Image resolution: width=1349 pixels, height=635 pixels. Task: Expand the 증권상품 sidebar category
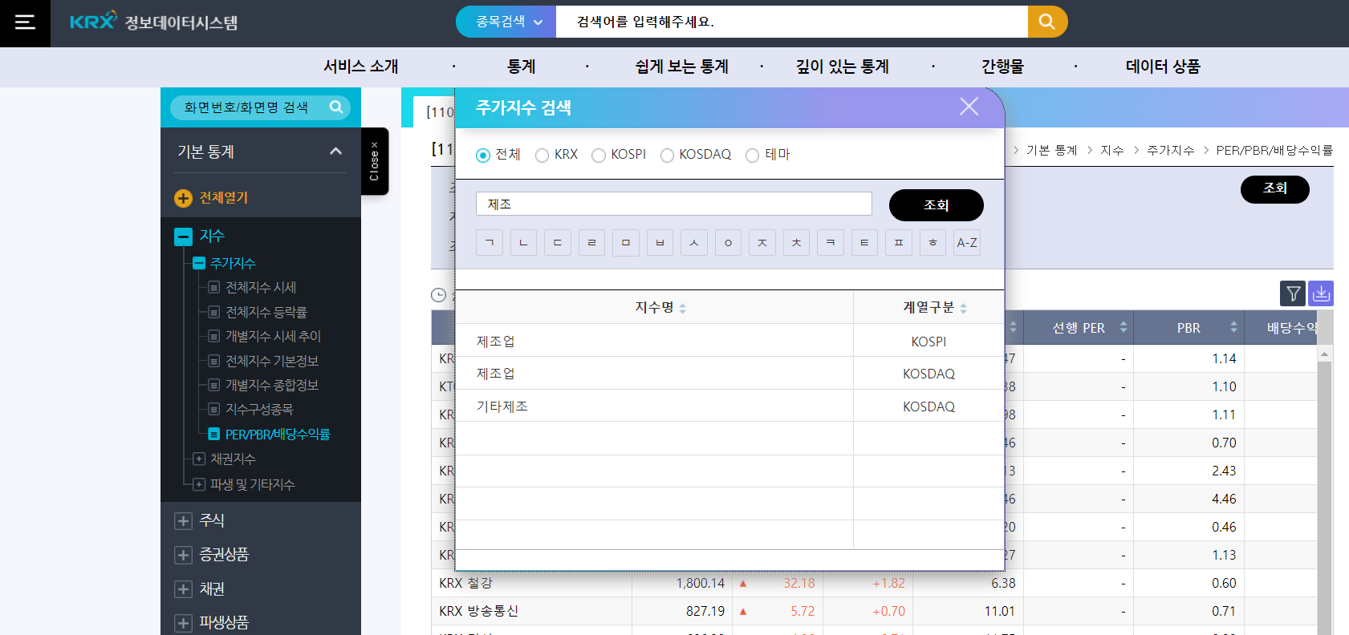[x=183, y=555]
